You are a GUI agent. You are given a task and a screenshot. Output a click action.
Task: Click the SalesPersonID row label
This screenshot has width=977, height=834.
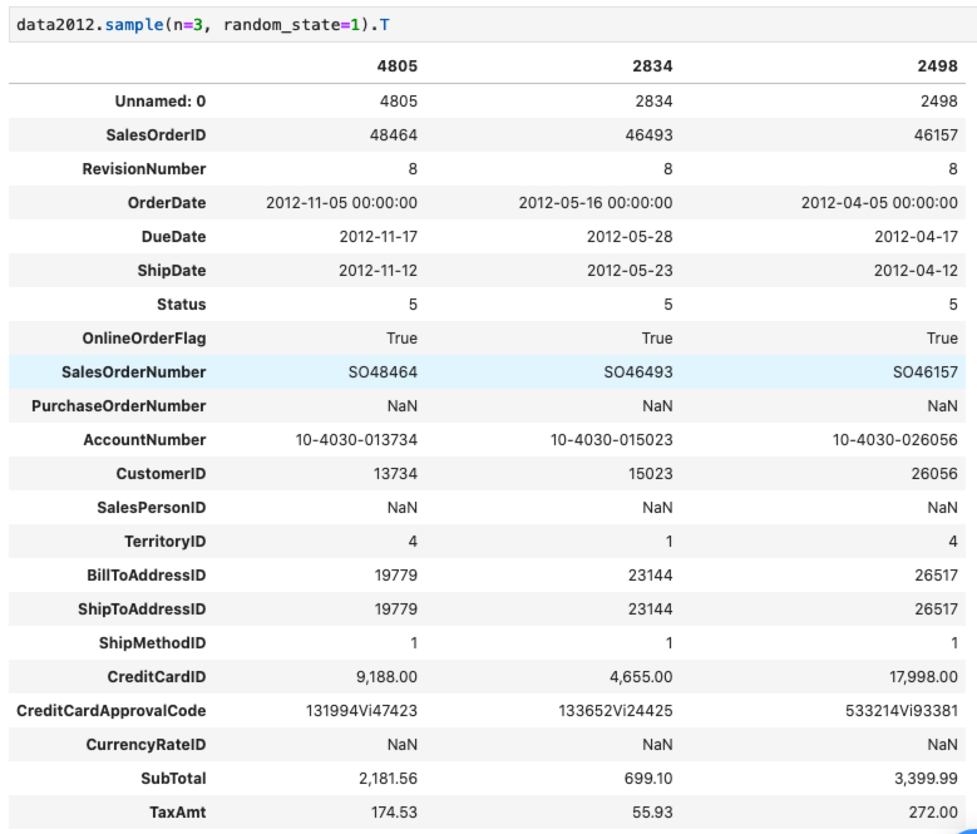point(151,508)
